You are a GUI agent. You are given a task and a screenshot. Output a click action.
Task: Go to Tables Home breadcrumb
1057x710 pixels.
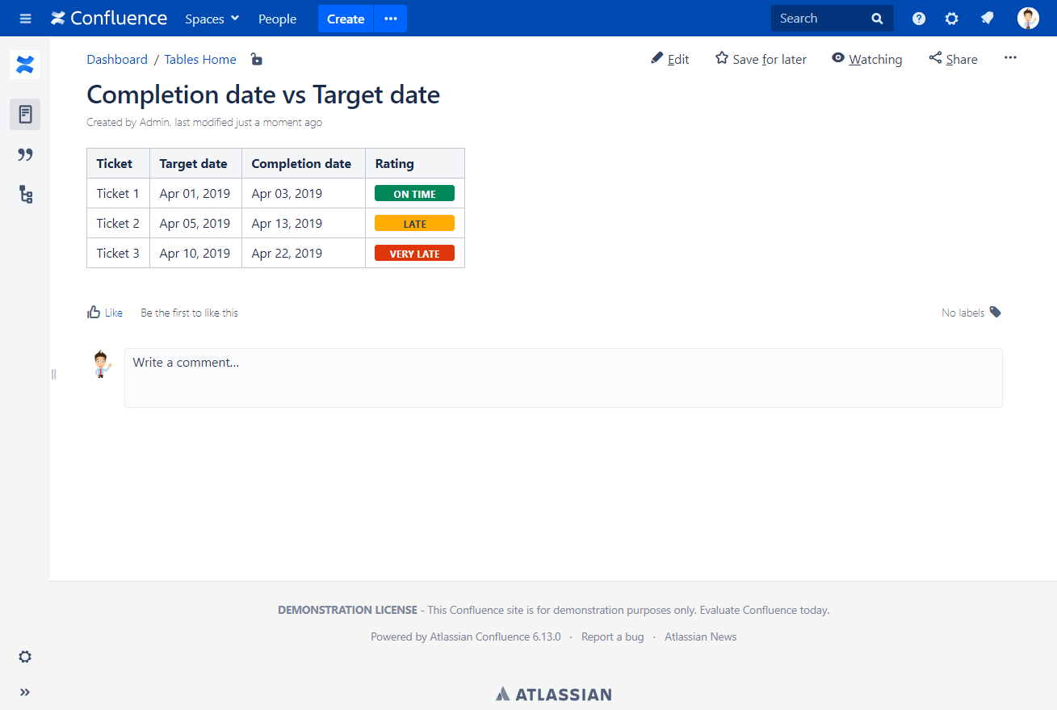(200, 59)
